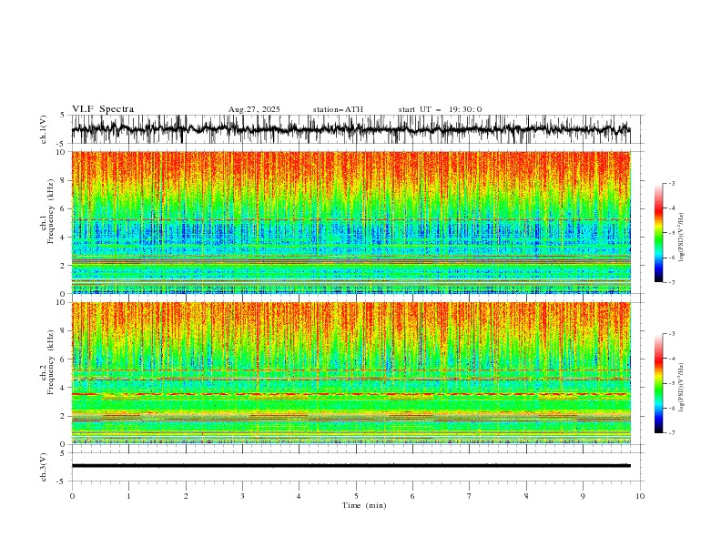Click the time axis tick label "10"
Screen dimensions: 721x557
640,496
